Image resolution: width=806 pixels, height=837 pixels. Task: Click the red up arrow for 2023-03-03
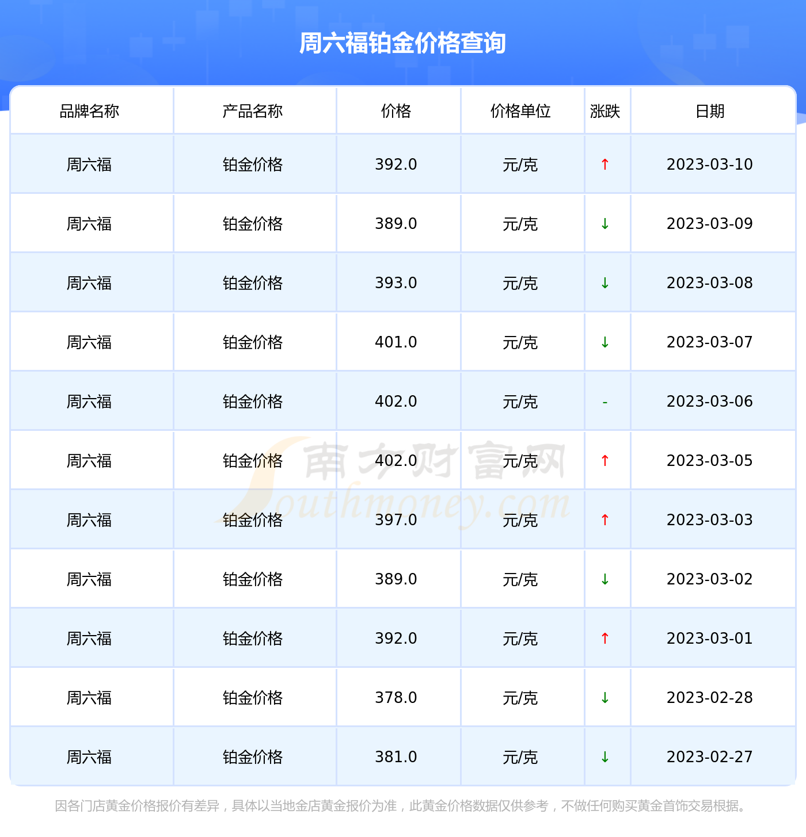click(x=604, y=520)
